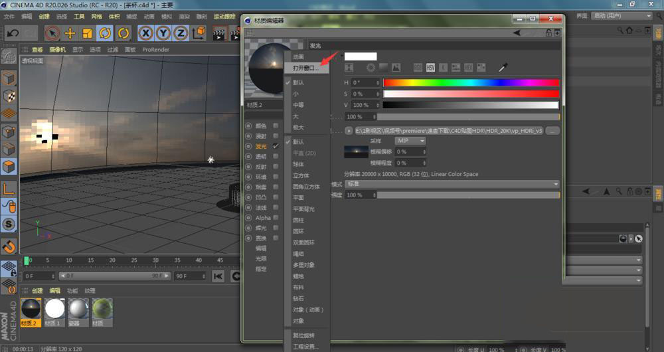Image resolution: width=664 pixels, height=352 pixels.
Task: Switch color mode to HSV
Action: (431, 67)
